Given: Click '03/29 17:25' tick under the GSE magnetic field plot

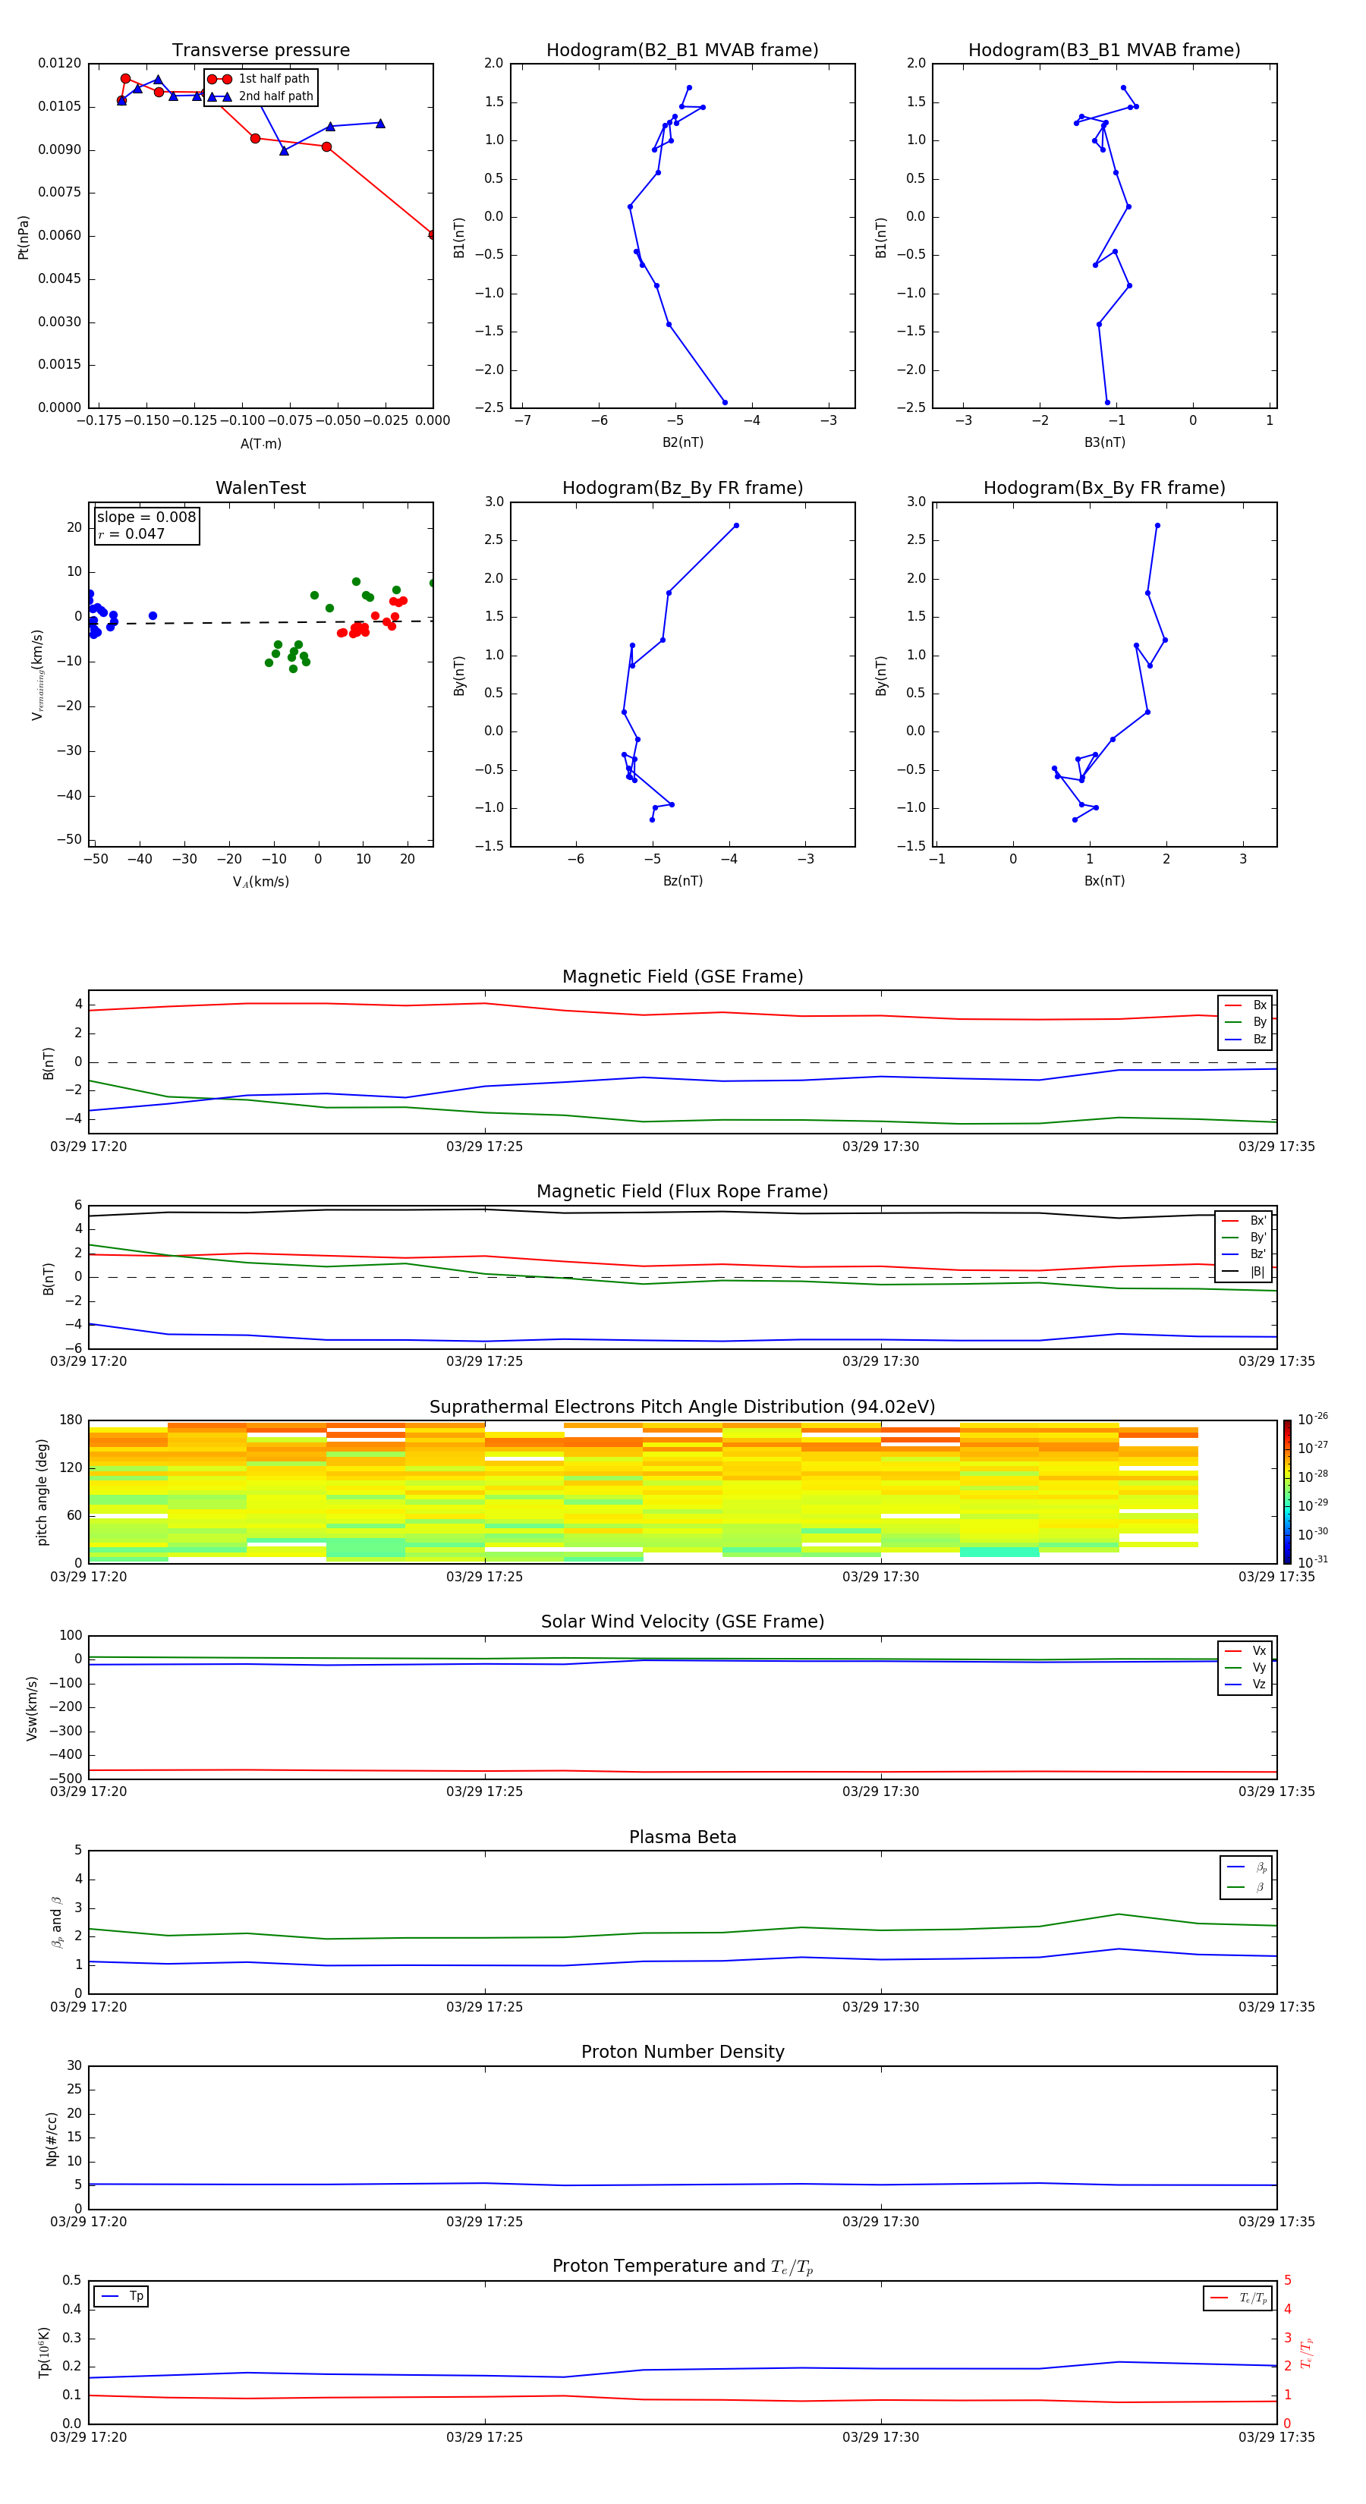Looking at the screenshot, I should [484, 1147].
